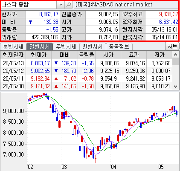180x171 pixels.
Task: Switch to the 분별시세 tab
Action: point(13,46)
